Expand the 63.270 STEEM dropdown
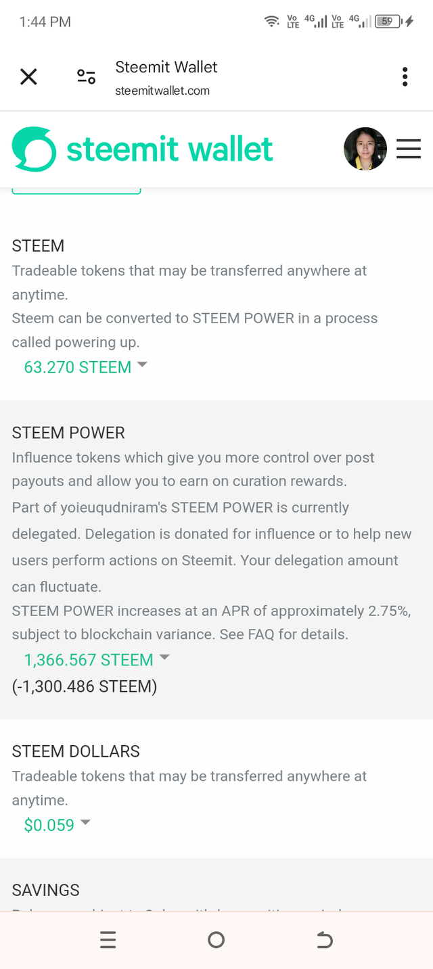This screenshot has width=433, height=969. 85,367
